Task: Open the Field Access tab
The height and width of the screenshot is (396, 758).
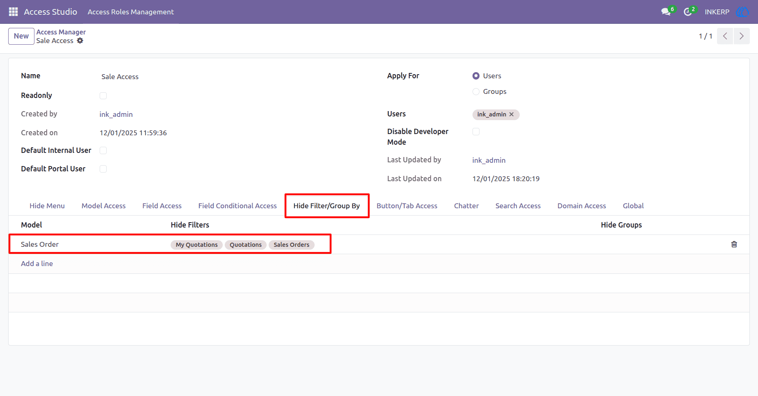Action: [162, 206]
